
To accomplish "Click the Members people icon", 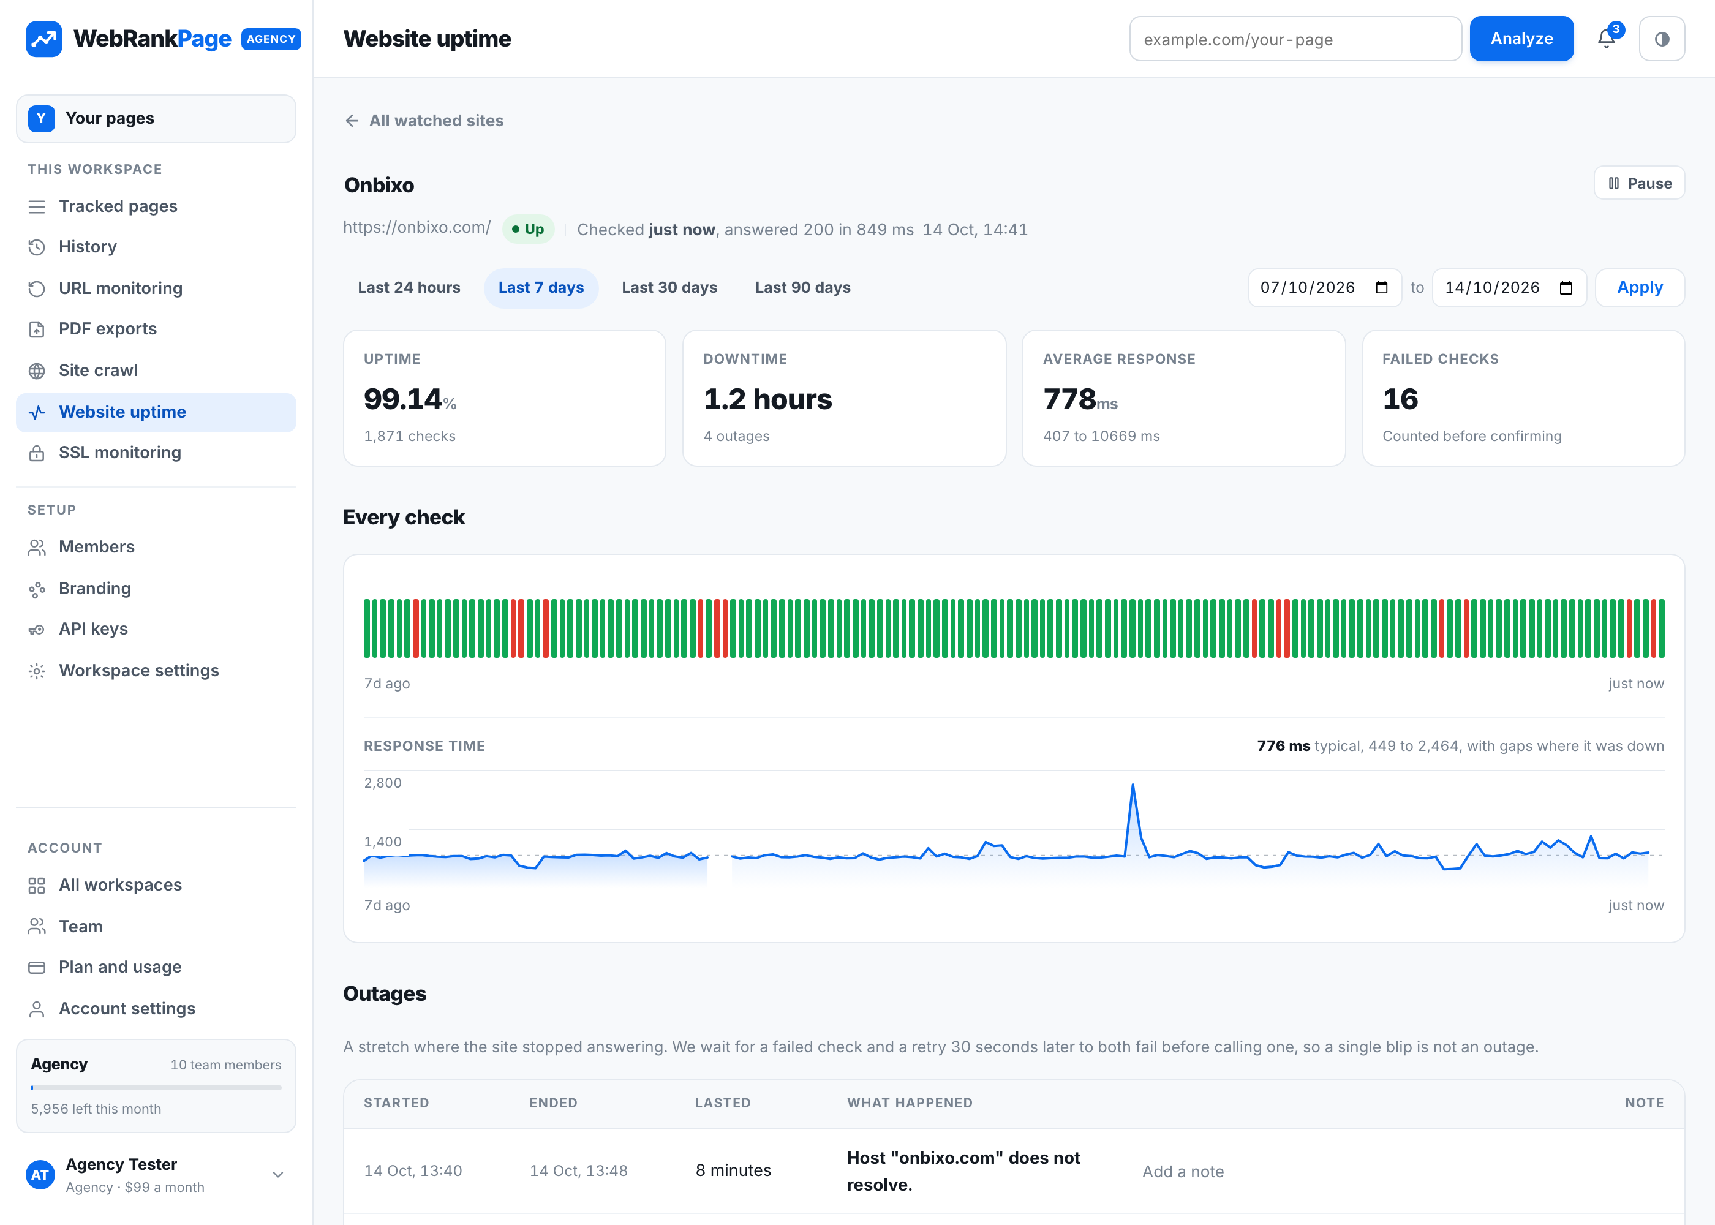I will coord(36,547).
